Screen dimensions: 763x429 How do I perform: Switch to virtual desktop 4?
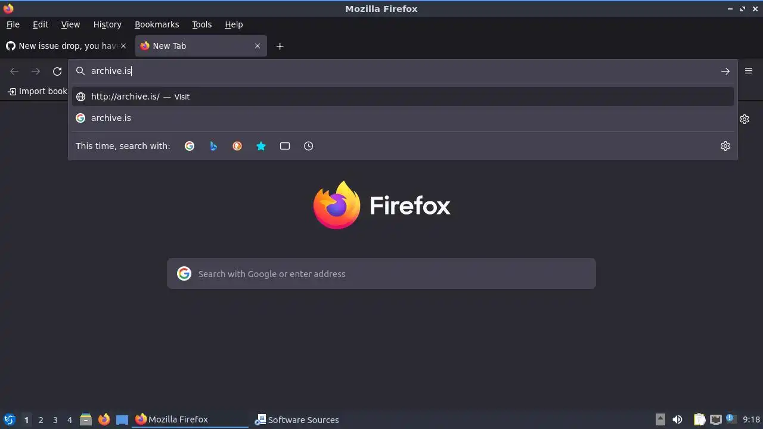click(x=69, y=420)
